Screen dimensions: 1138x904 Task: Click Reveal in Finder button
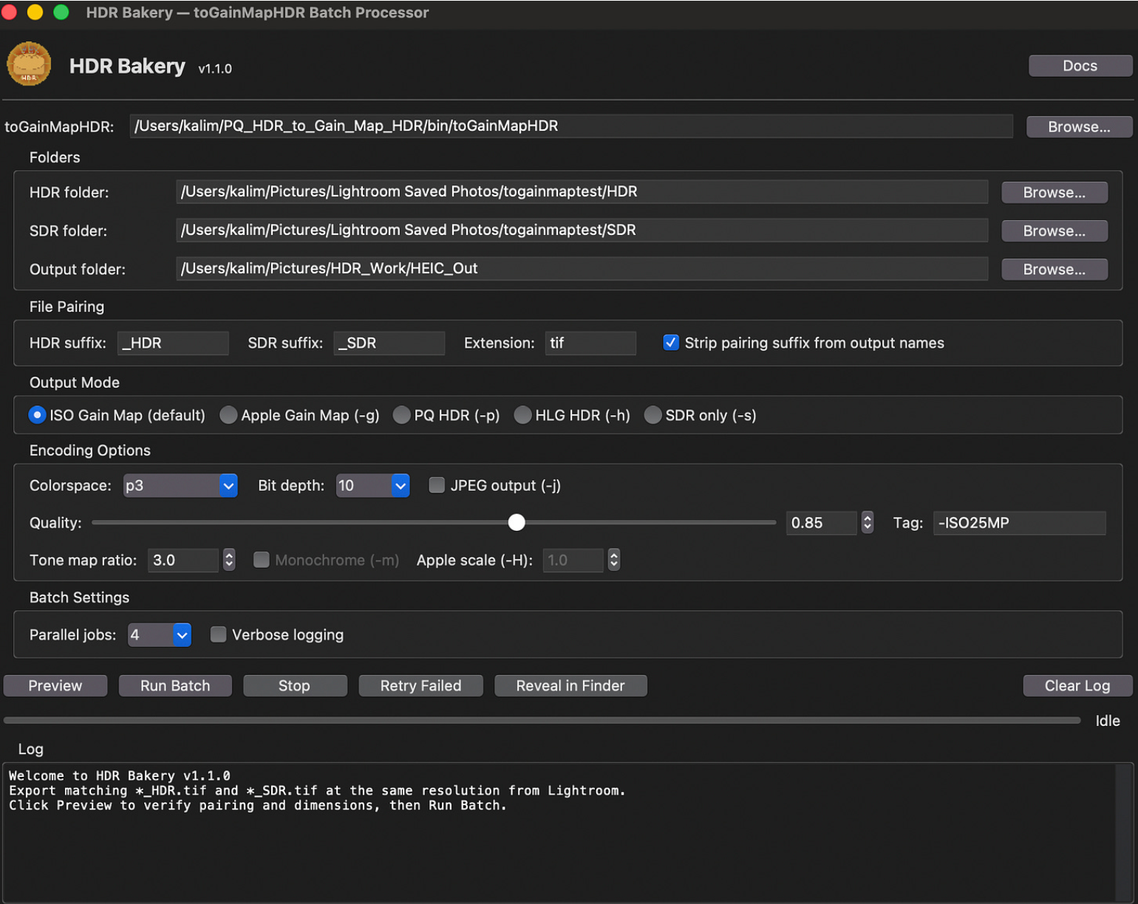coord(570,686)
